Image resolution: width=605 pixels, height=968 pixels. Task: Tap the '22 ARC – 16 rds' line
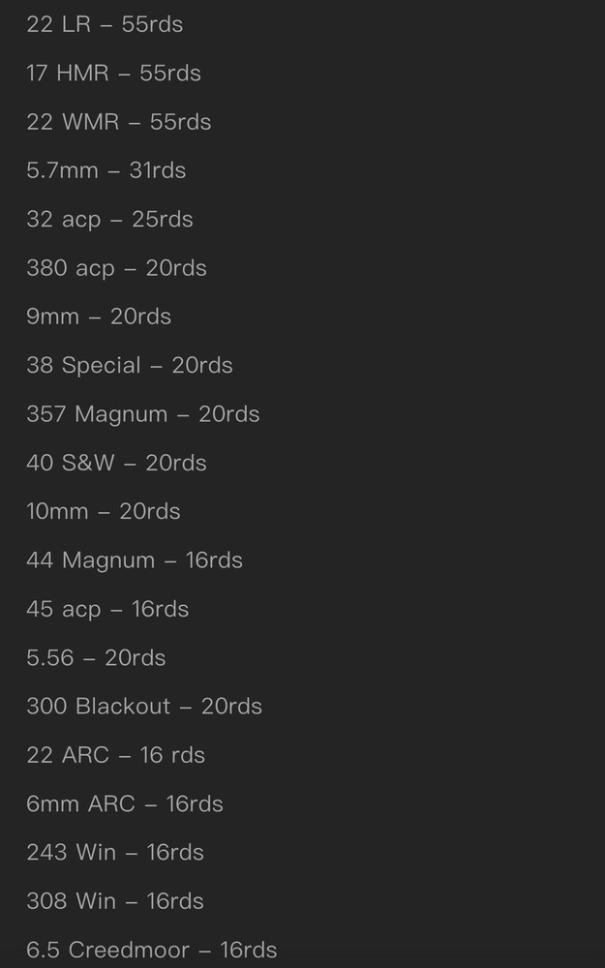coord(116,755)
